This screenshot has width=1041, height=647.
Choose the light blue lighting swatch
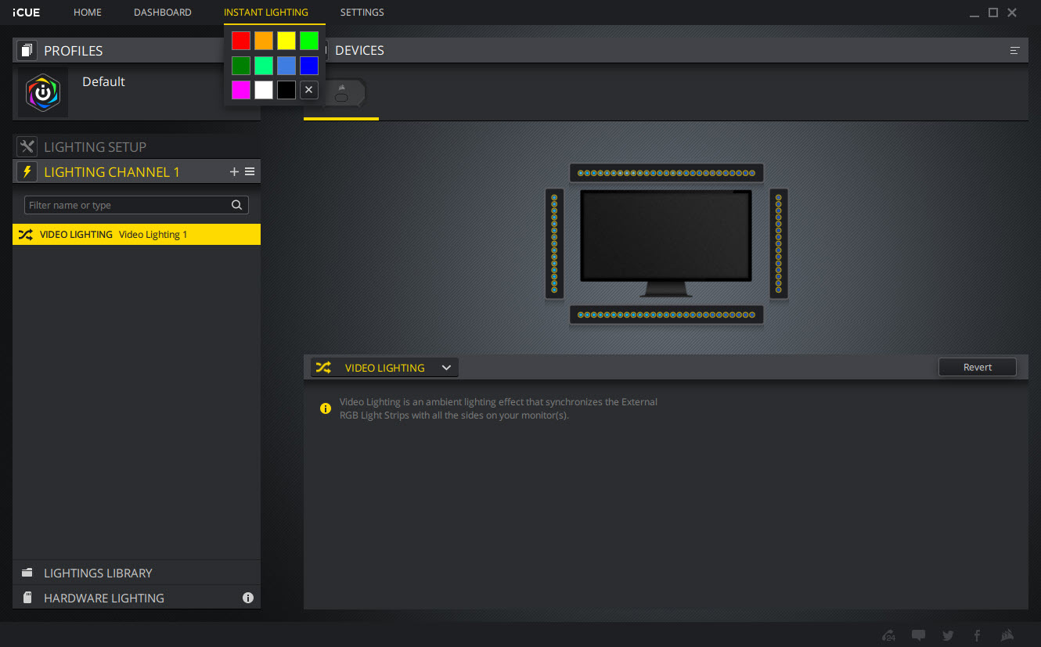pos(286,66)
